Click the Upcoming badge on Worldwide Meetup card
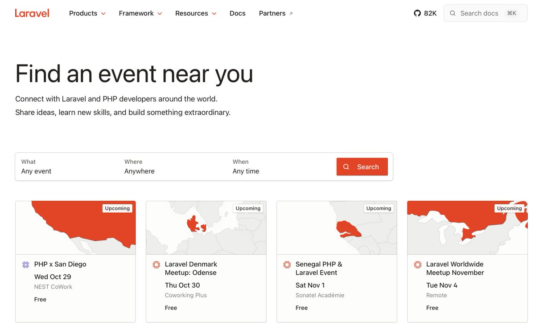 (x=509, y=208)
